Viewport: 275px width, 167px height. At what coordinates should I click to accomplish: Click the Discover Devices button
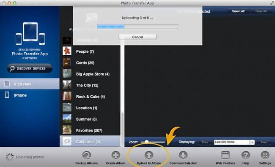click(x=30, y=68)
